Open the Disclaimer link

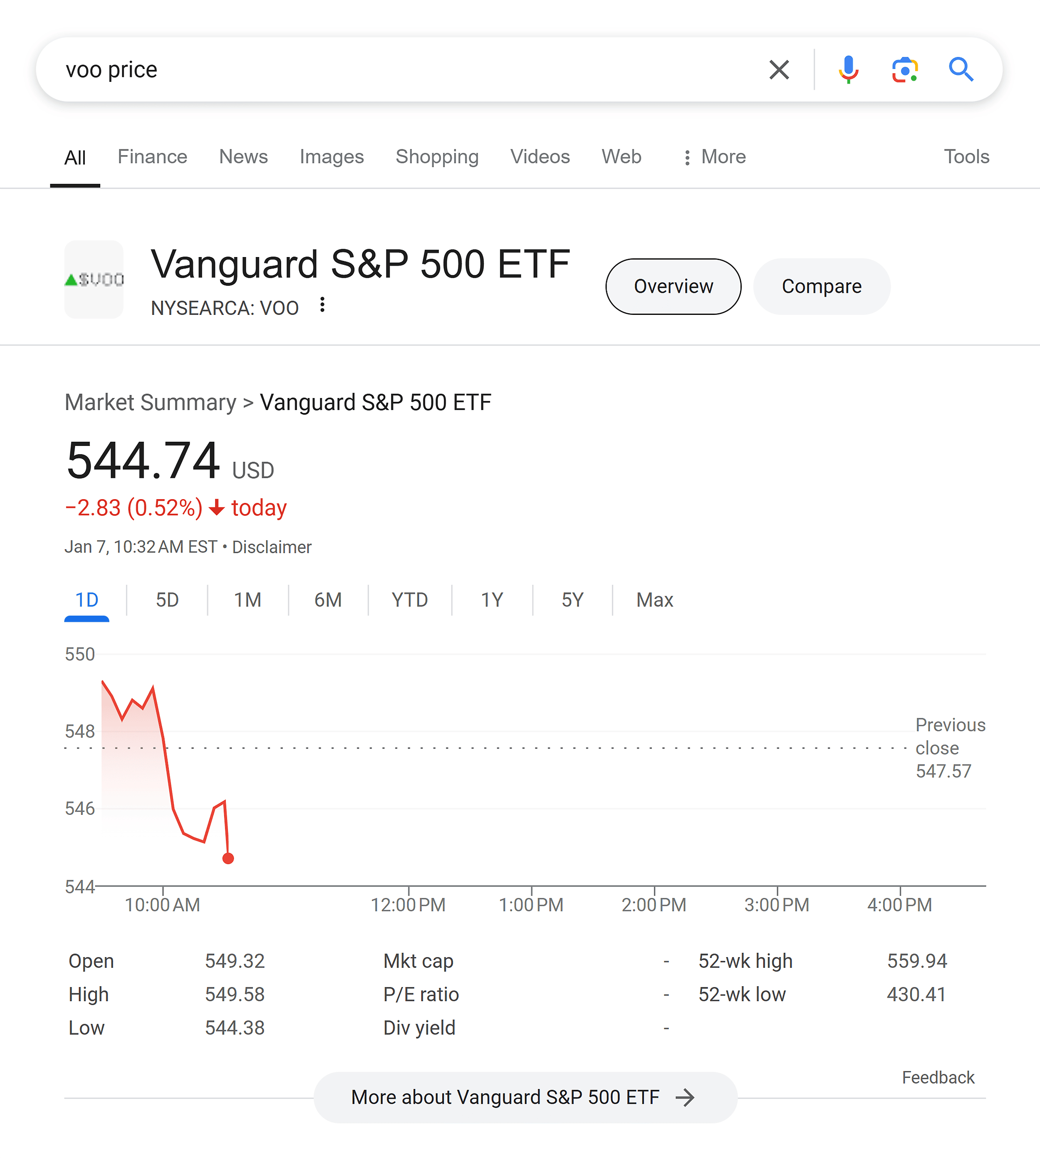pos(271,547)
